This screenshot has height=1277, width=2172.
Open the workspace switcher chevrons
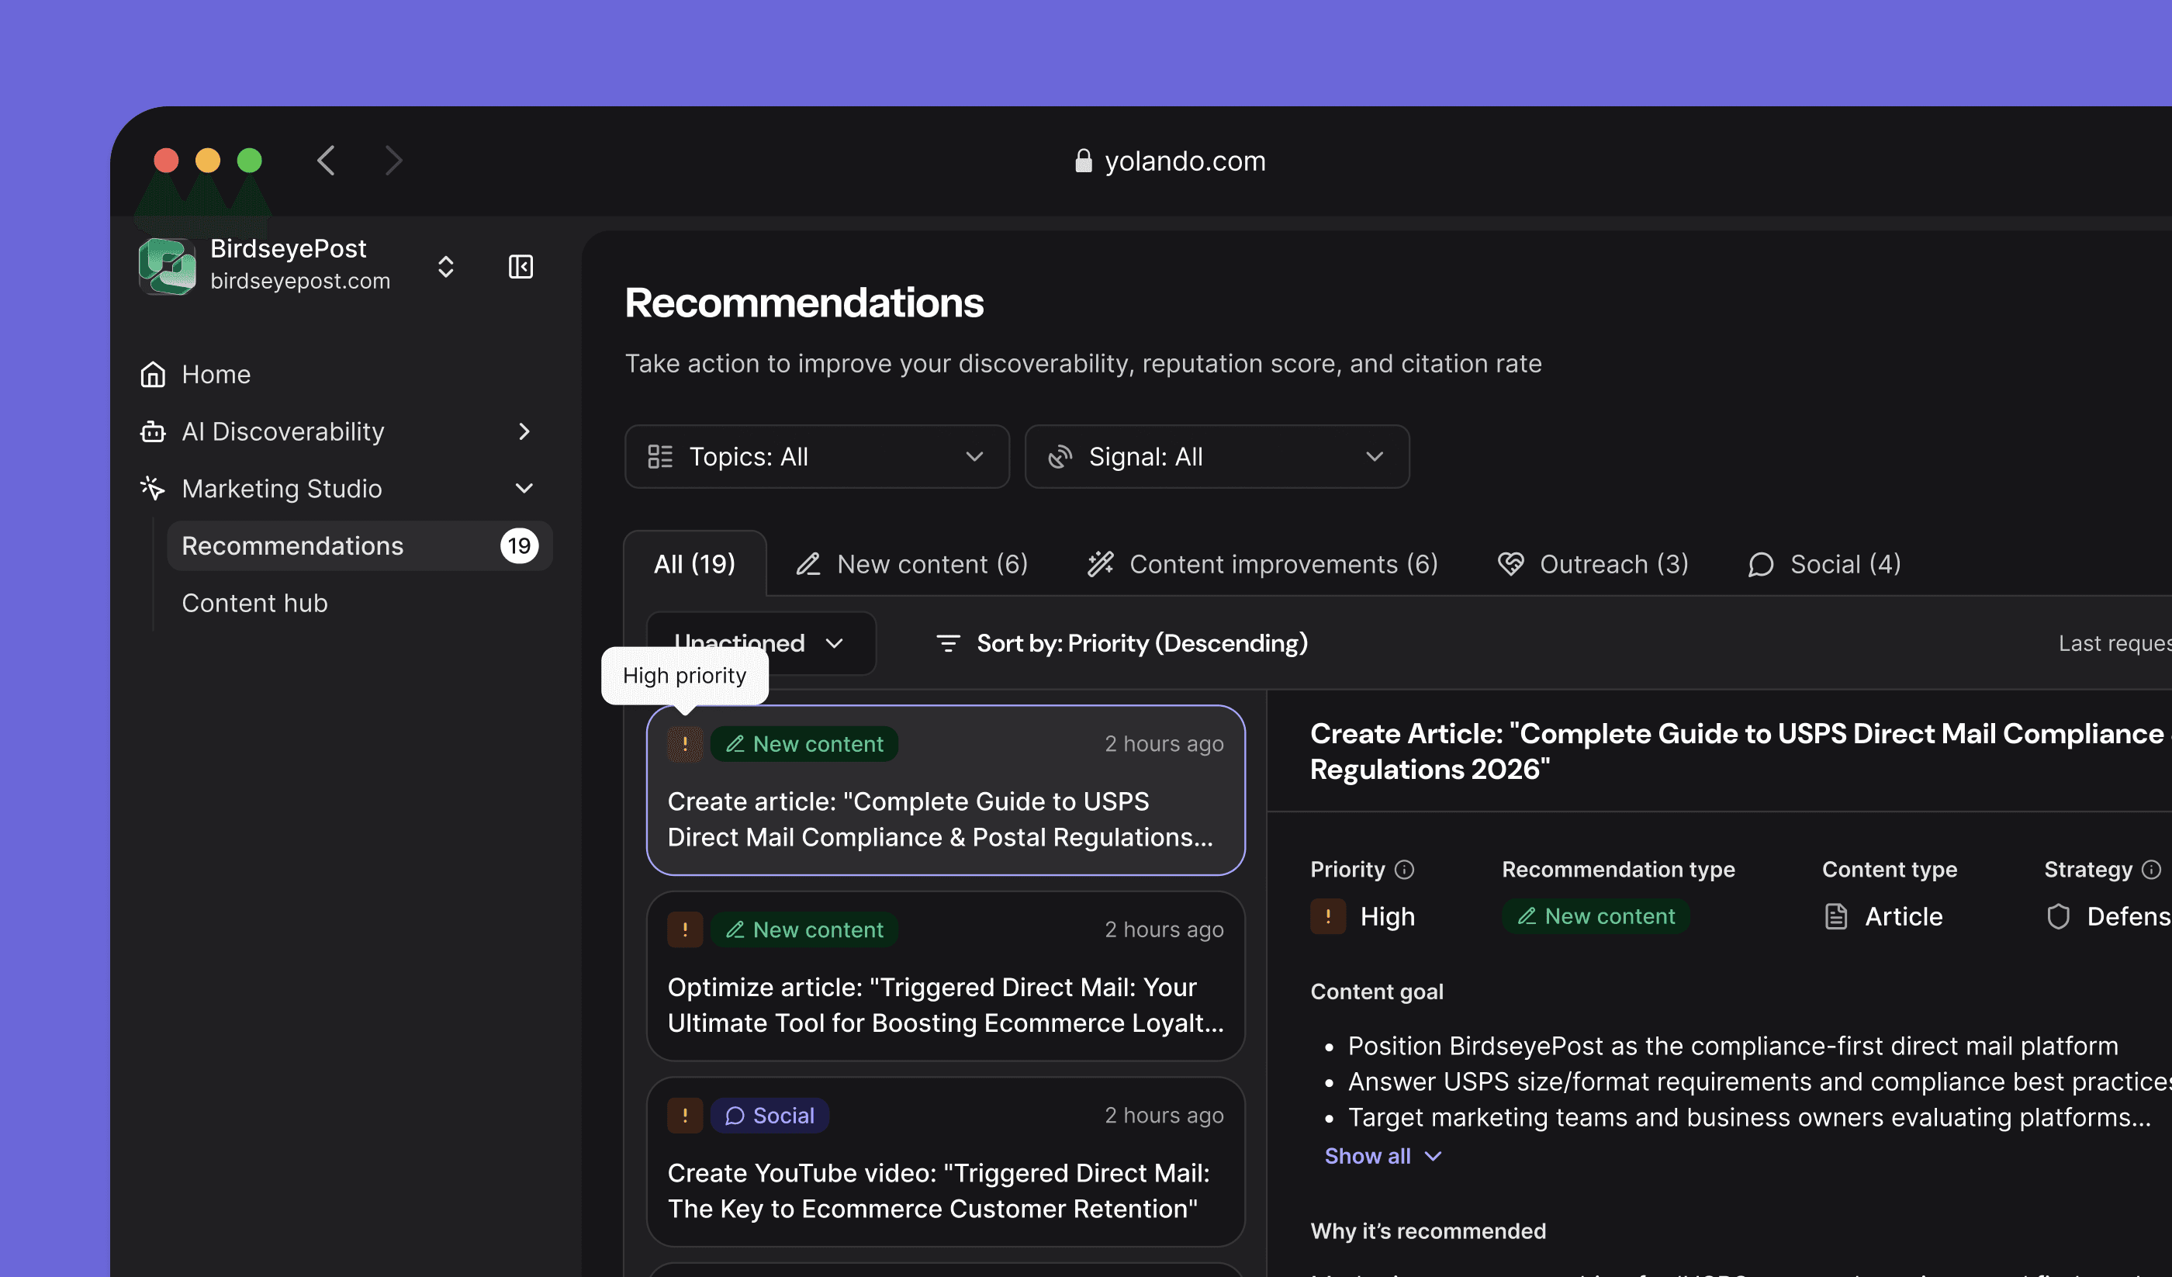(445, 266)
